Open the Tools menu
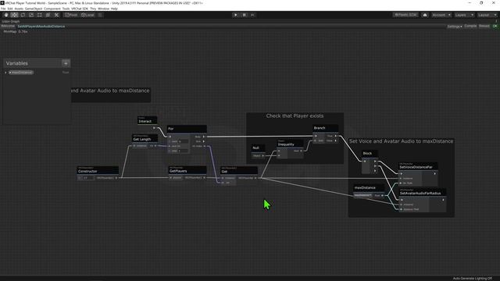The image size is (500, 281). [x=66, y=9]
